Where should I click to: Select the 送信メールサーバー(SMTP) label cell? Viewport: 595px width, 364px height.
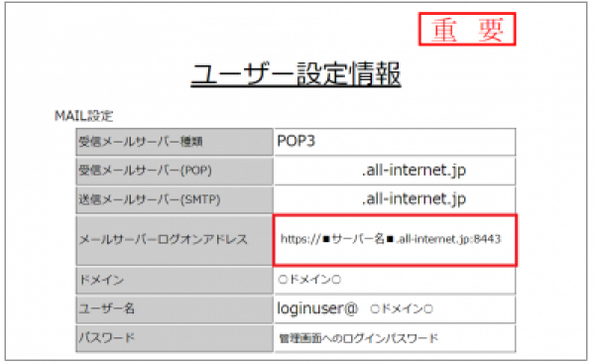175,199
